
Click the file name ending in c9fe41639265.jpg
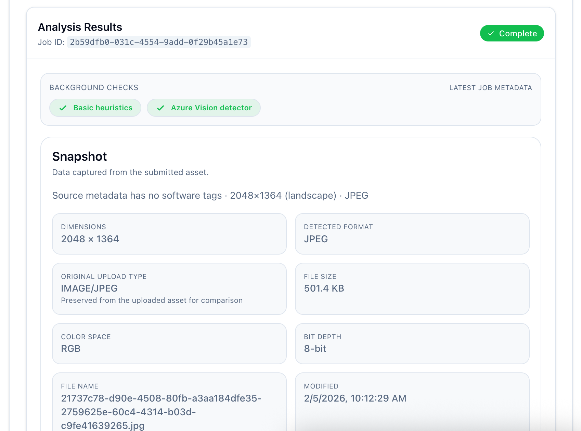point(161,412)
